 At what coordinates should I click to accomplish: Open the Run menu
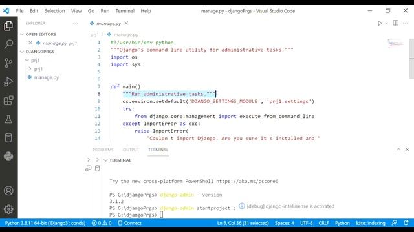105,11
